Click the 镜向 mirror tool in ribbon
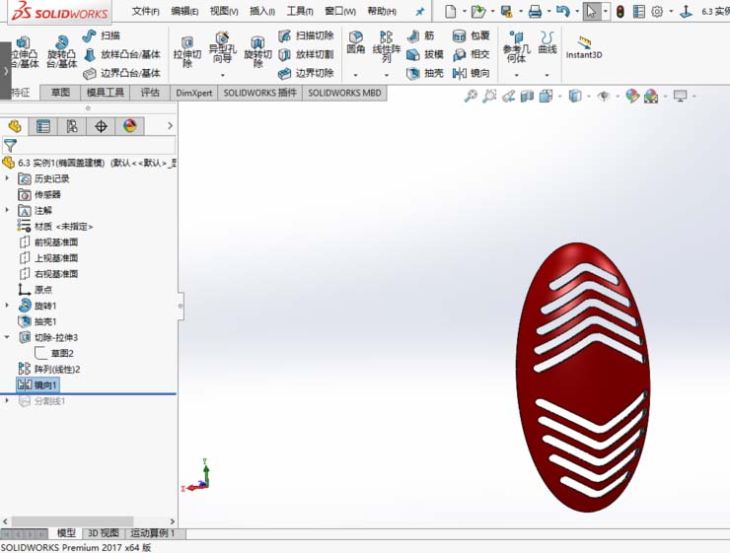730x553 pixels. 472,73
